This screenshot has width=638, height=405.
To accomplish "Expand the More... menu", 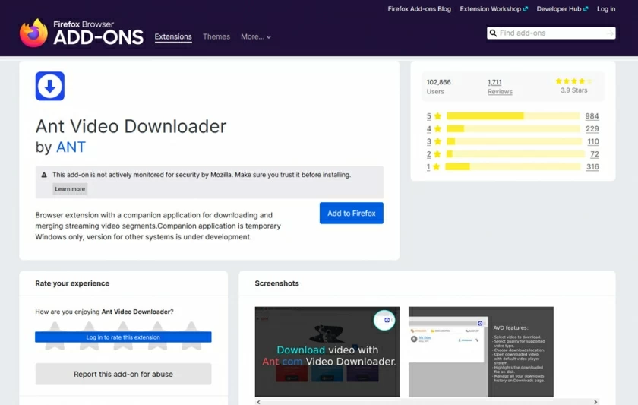I will coord(255,36).
